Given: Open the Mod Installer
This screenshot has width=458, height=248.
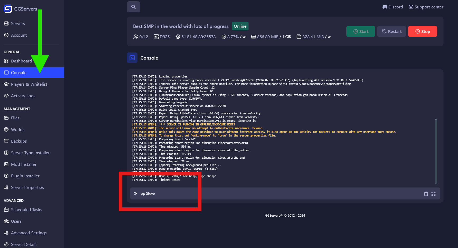Looking at the screenshot, I should [23, 164].
